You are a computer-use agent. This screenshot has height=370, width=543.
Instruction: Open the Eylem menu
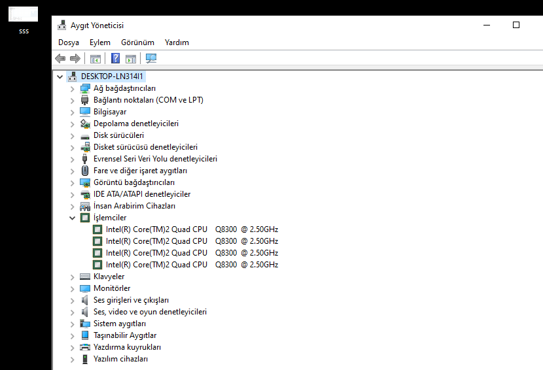click(99, 42)
